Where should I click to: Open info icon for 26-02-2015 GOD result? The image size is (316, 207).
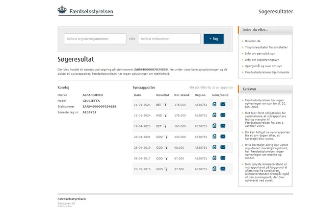coord(166,169)
